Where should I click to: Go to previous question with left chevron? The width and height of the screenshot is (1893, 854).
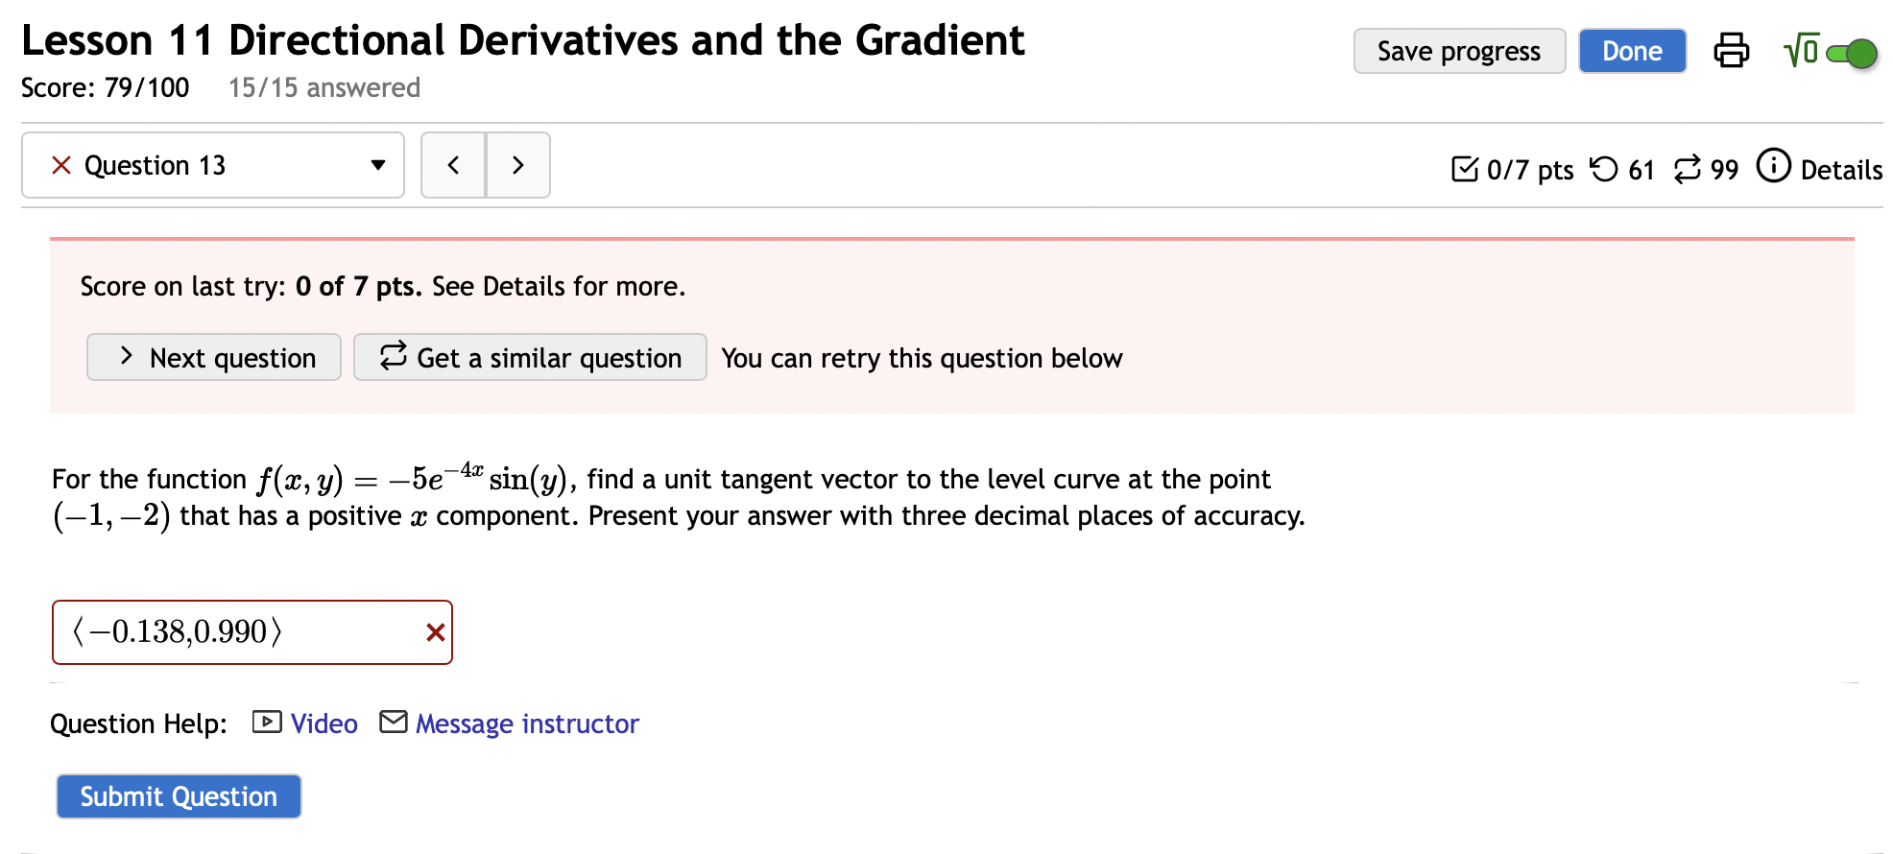(453, 164)
